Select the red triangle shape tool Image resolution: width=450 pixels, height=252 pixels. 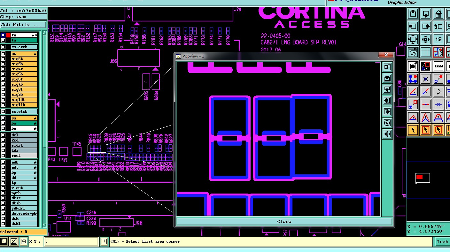click(413, 117)
